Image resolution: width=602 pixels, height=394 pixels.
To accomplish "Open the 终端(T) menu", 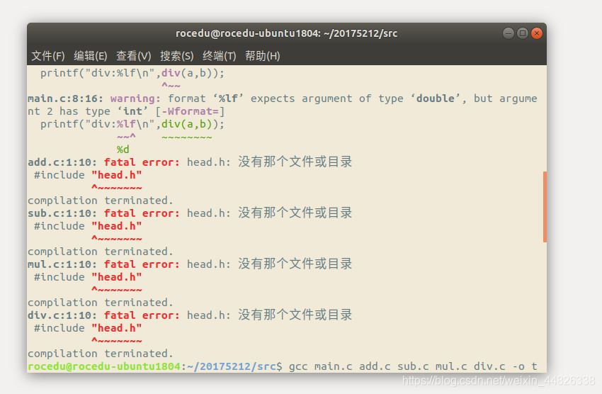I will coord(220,56).
